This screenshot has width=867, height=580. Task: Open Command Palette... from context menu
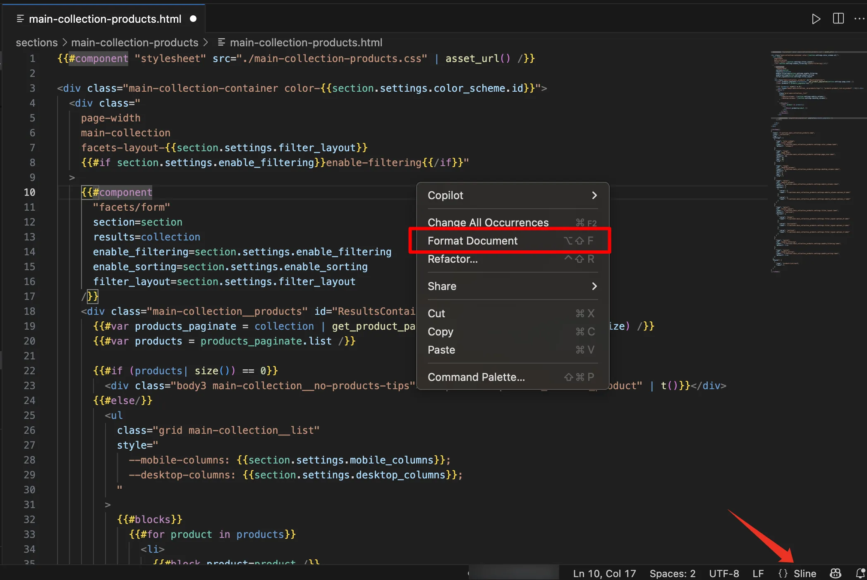point(476,377)
